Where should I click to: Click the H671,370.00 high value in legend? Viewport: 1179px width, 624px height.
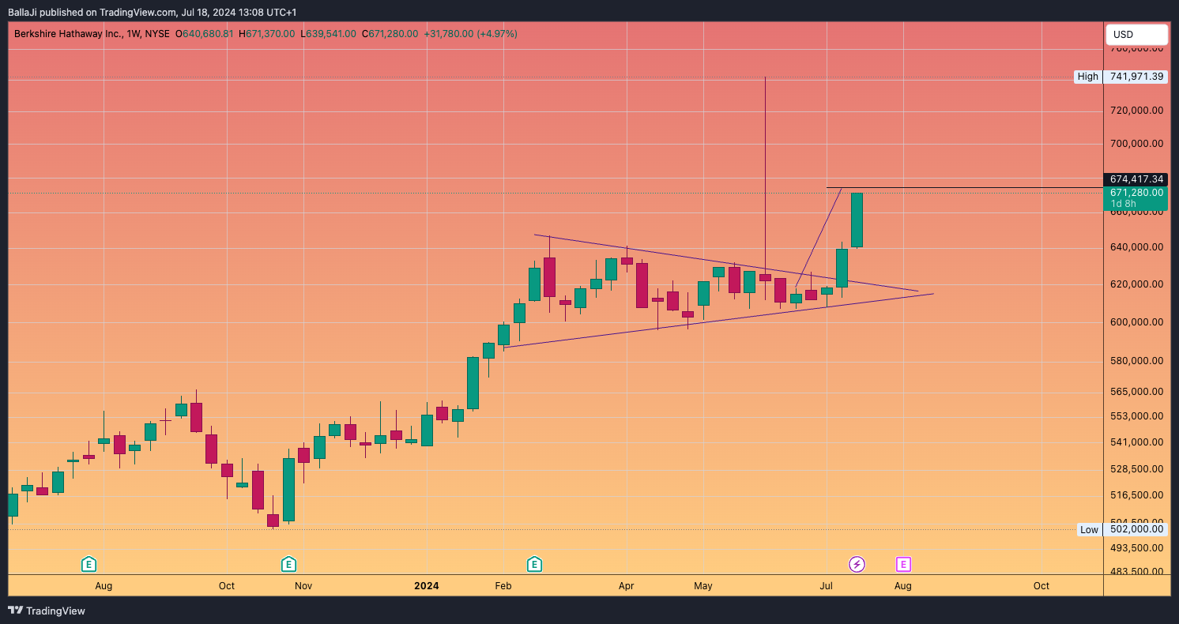266,34
